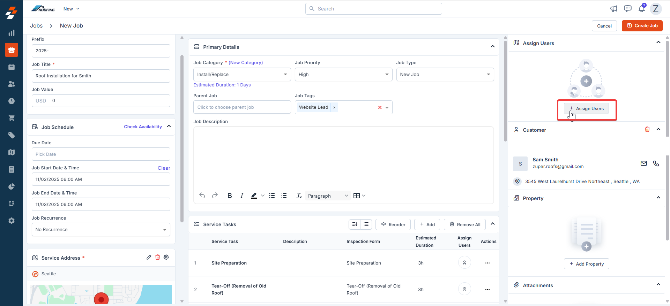Collapse the Property panel
The width and height of the screenshot is (670, 306).
click(x=658, y=198)
